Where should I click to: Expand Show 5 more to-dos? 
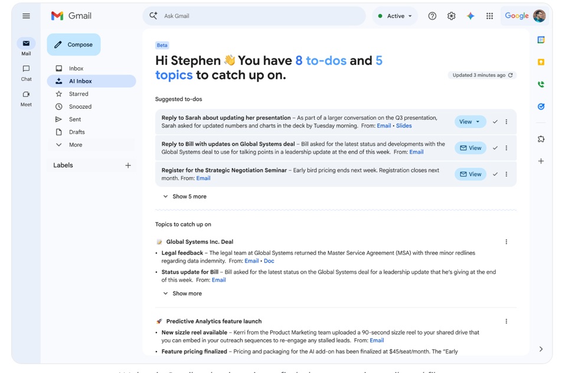point(185,197)
